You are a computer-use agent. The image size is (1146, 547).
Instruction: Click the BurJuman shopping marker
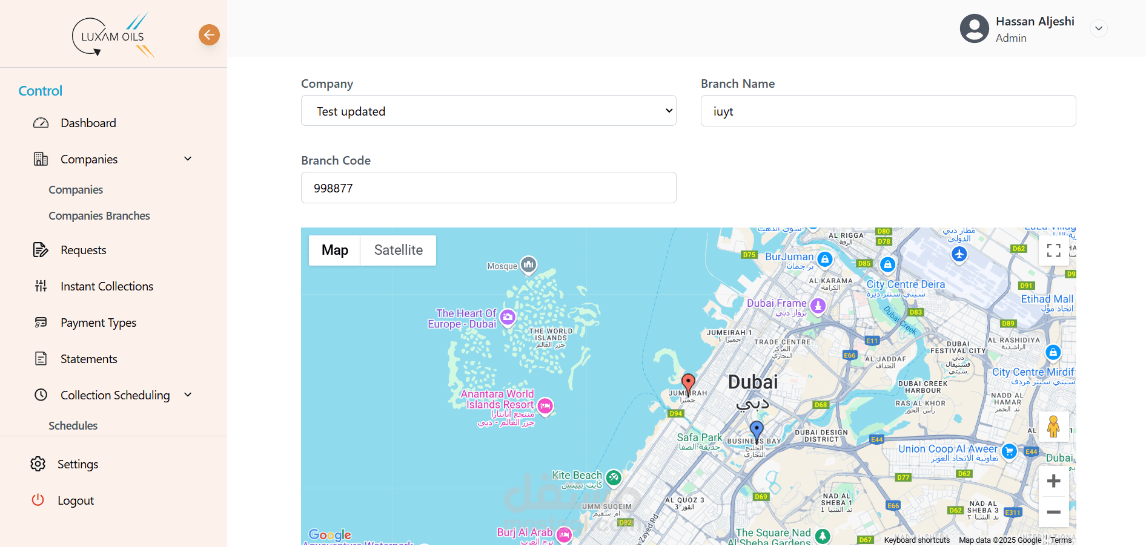824,259
